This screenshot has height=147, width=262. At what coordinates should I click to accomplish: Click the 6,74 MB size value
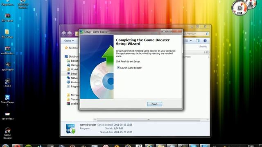[118, 128]
